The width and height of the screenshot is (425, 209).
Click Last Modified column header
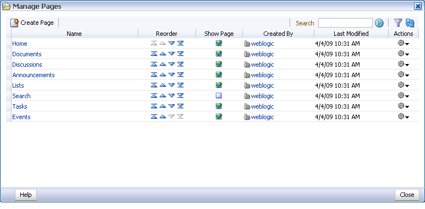coord(351,34)
